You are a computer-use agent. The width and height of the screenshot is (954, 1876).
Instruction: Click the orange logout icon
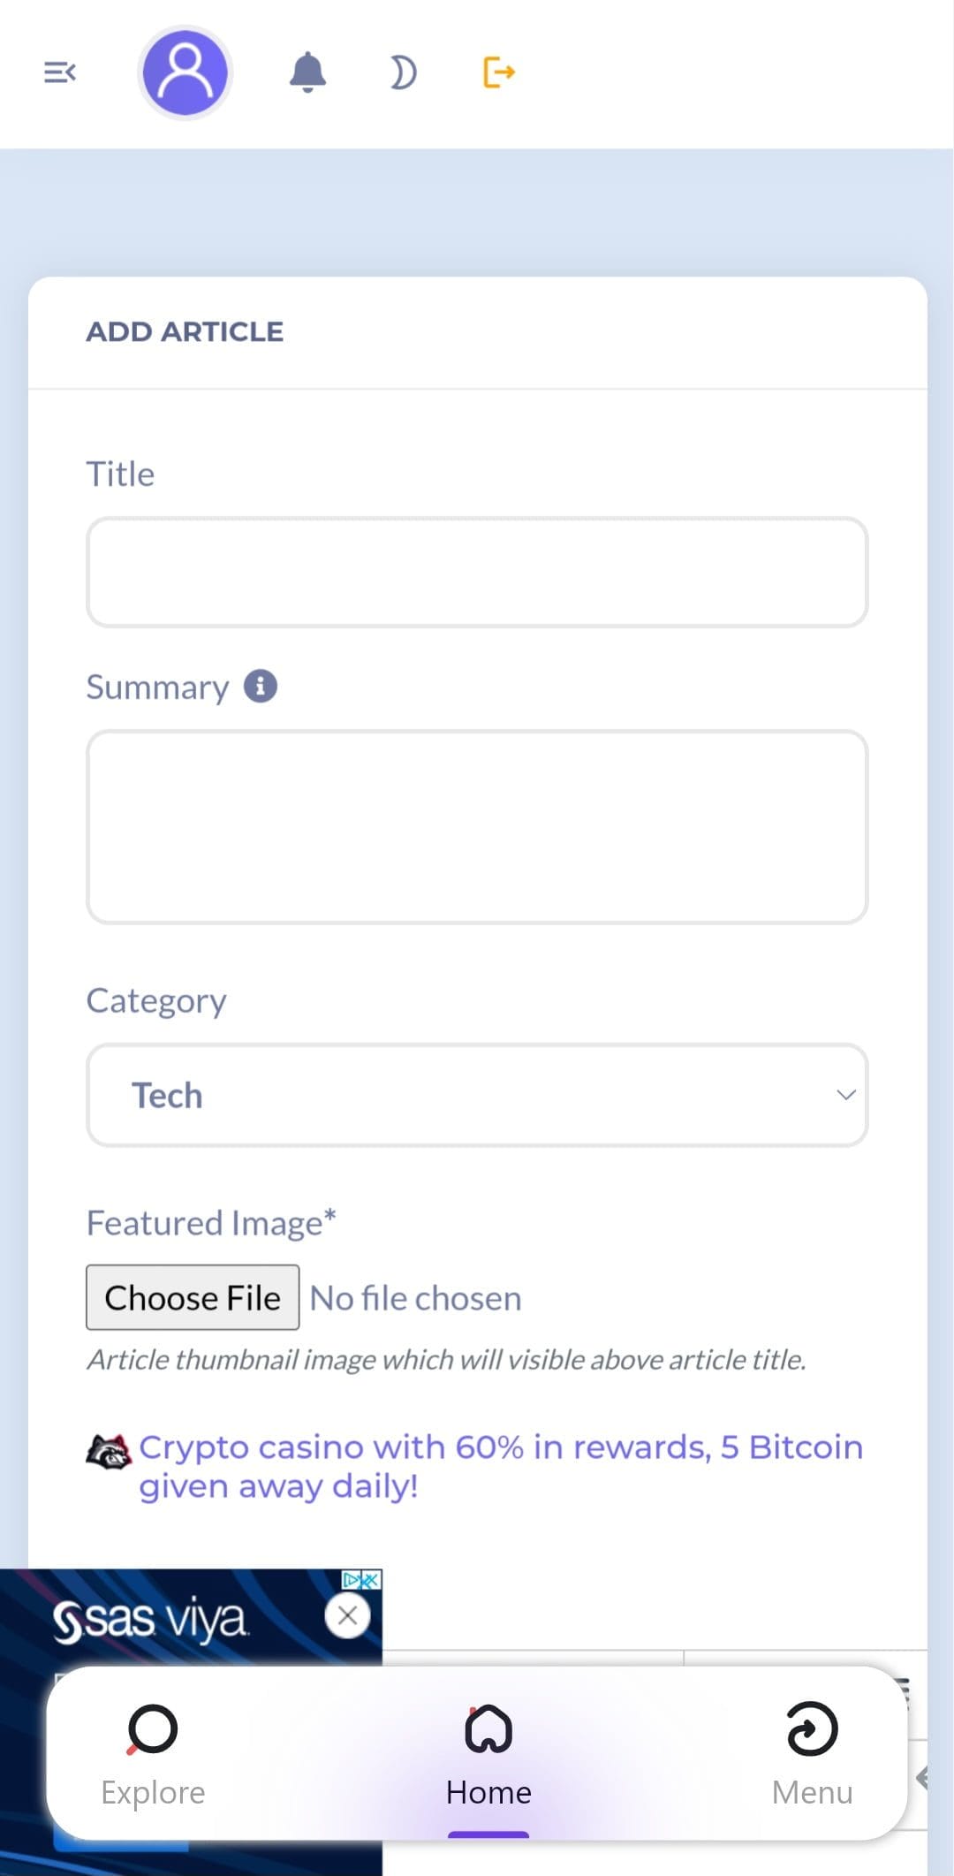coord(498,72)
